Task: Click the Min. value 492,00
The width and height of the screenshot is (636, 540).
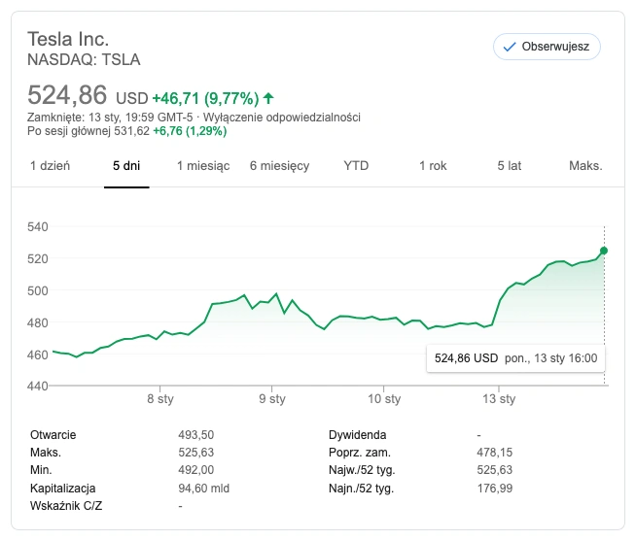Action: (195, 470)
